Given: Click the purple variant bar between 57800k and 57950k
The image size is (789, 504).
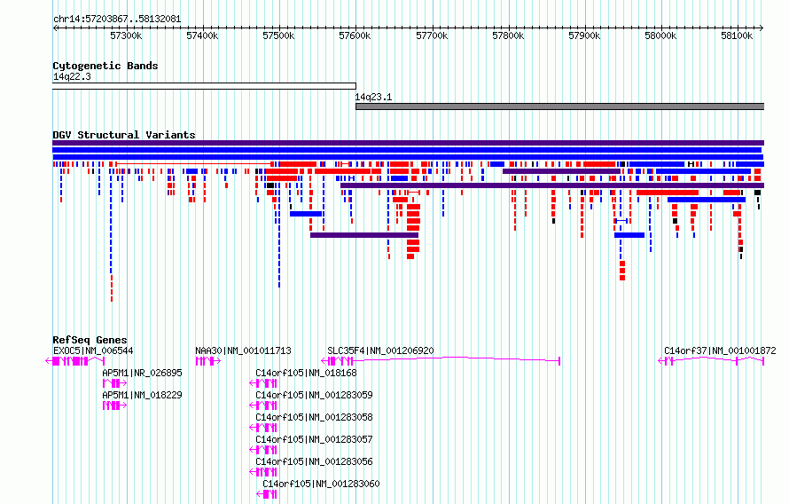Looking at the screenshot, I should (561, 171).
